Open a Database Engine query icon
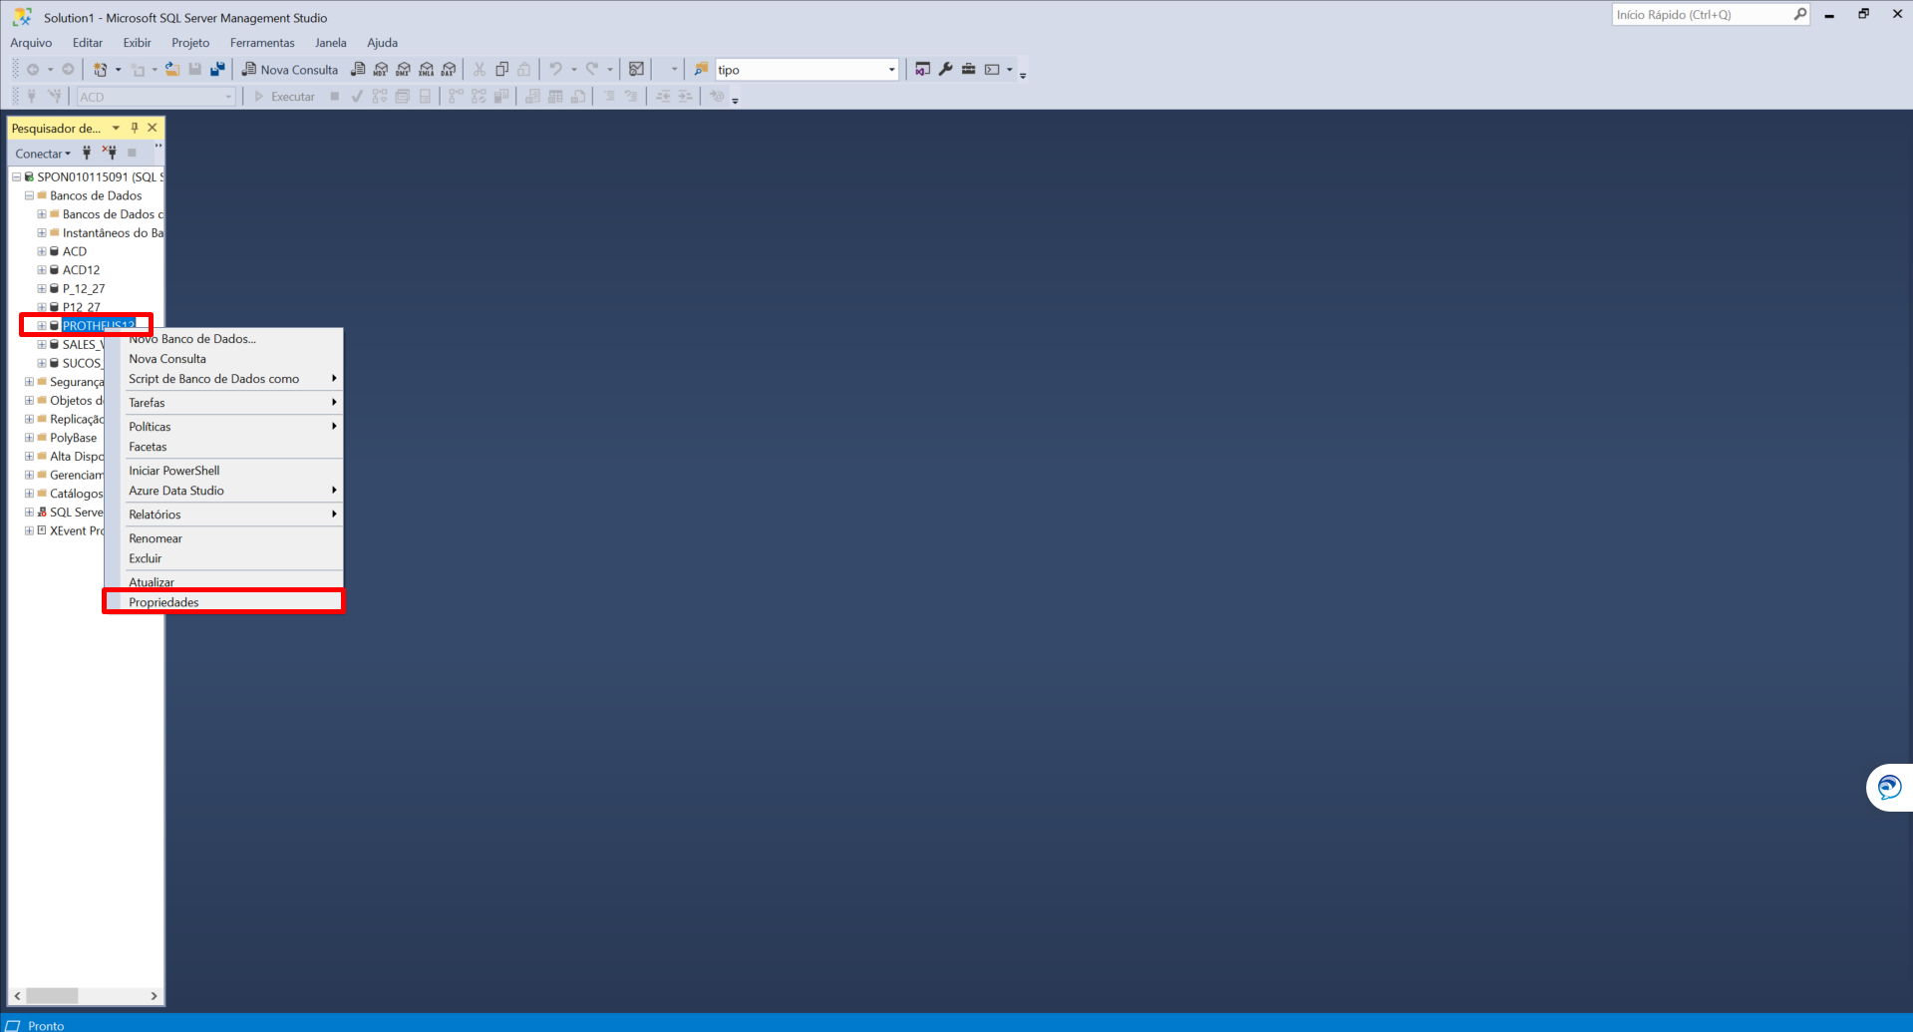 (358, 70)
